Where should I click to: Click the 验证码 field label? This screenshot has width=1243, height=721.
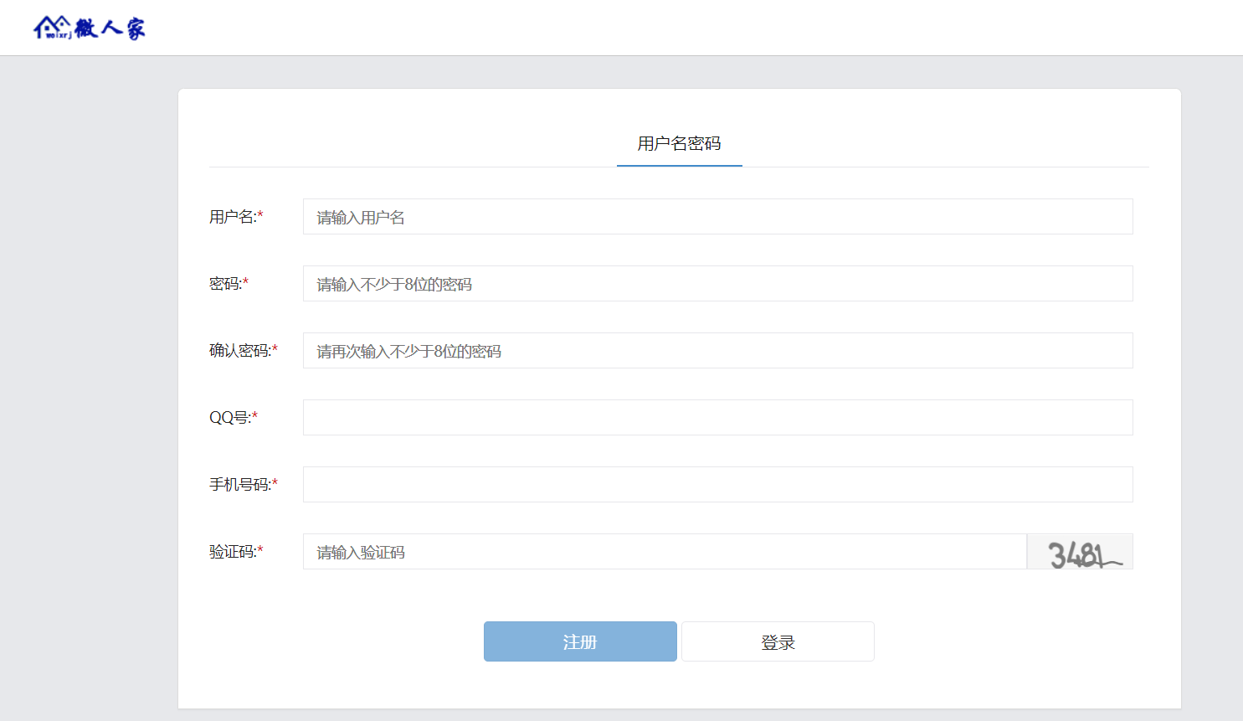coord(232,552)
